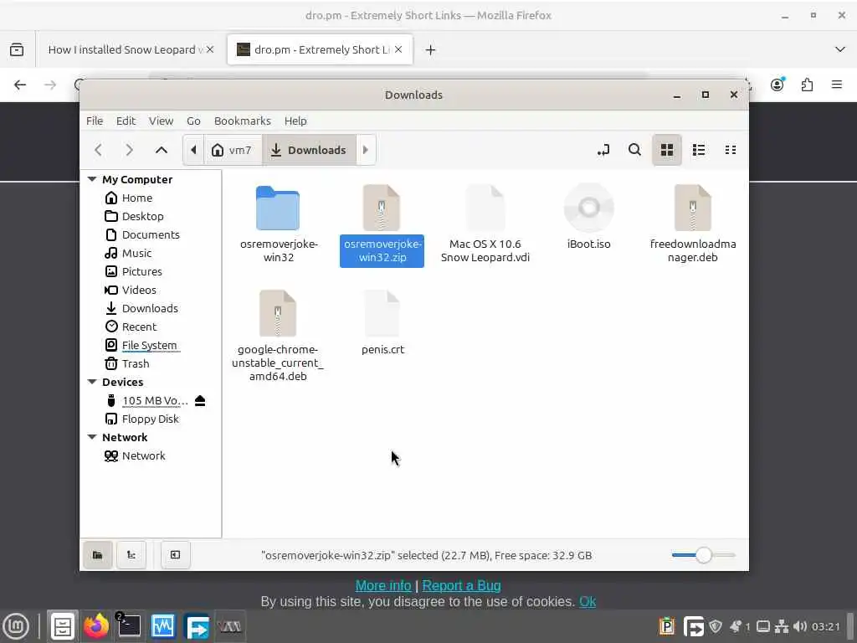Click the path bar right scroll arrow
The image size is (857, 643).
[366, 150]
